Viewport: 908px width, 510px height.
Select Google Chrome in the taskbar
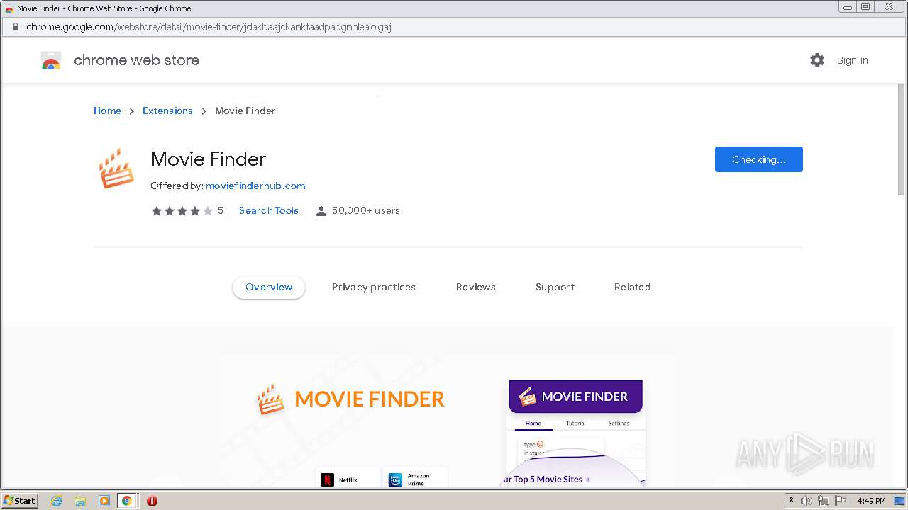pos(127,501)
